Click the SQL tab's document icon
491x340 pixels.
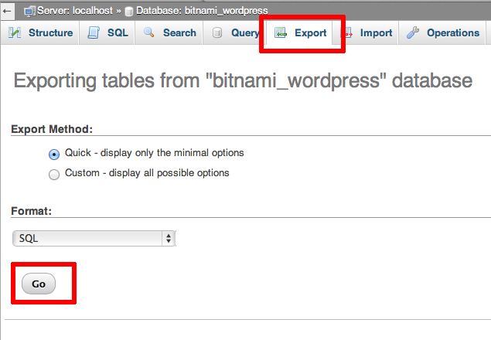(x=94, y=33)
